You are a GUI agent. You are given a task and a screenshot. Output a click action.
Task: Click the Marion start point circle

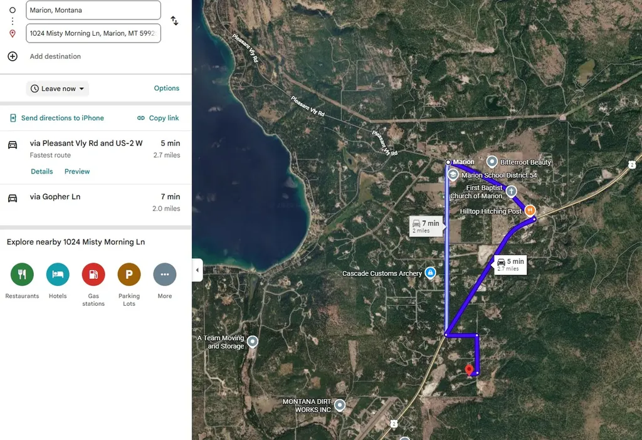click(x=448, y=162)
